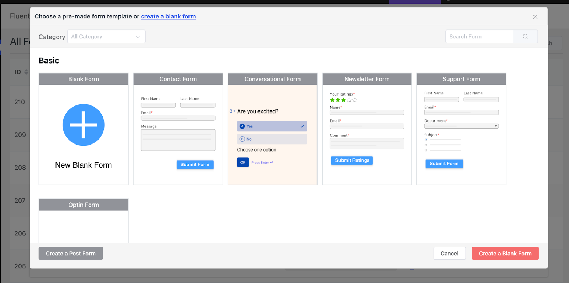Click the Create a Post Form button
Image resolution: width=569 pixels, height=283 pixels.
coord(71,254)
